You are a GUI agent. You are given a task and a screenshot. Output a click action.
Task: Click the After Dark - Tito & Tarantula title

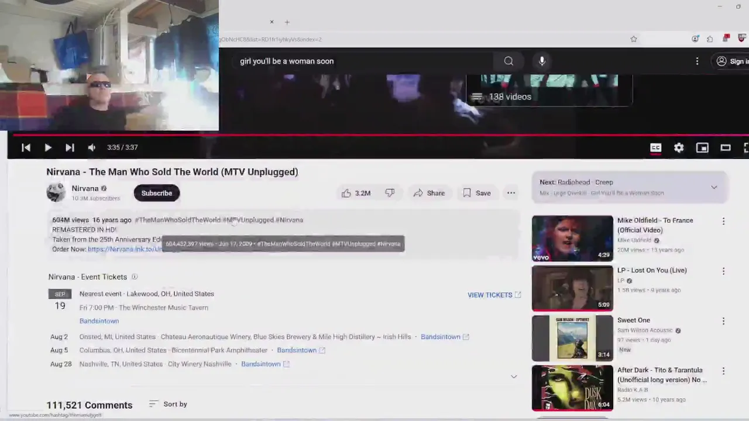[662, 375]
